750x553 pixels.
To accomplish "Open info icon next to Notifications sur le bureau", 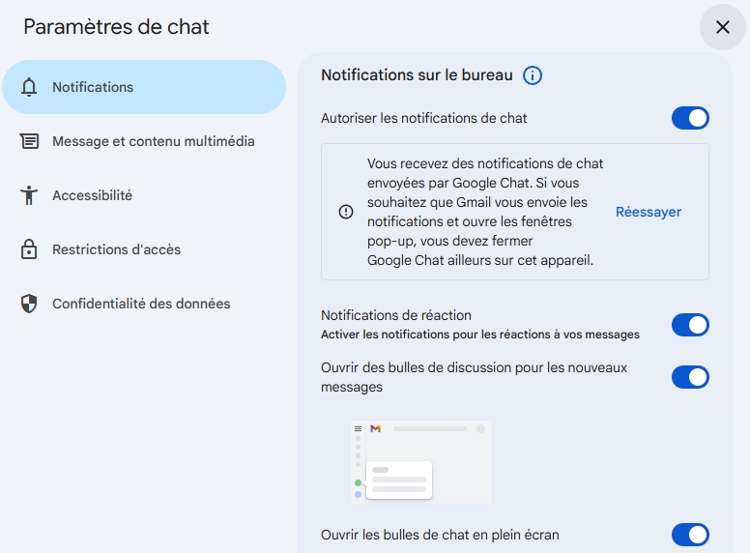I will click(x=533, y=75).
